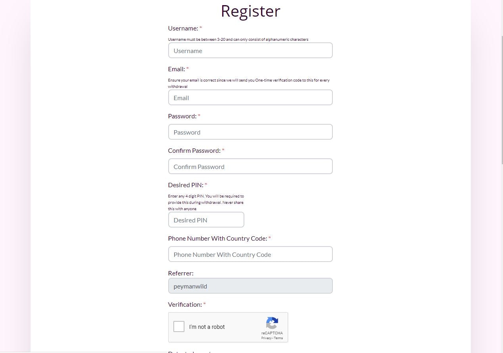Focus the Password input field

tap(250, 132)
